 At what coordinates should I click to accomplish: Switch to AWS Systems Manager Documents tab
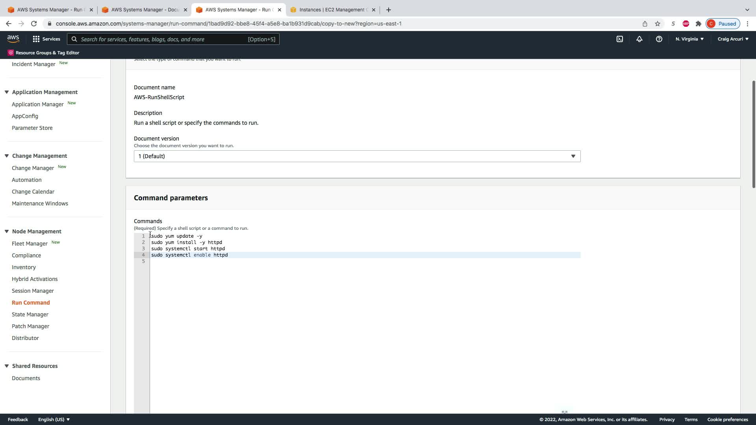click(x=145, y=9)
